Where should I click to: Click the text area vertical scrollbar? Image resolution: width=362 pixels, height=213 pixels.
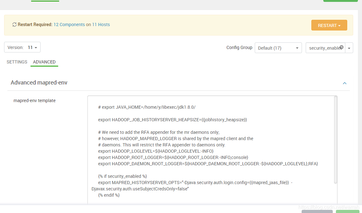[336, 140]
